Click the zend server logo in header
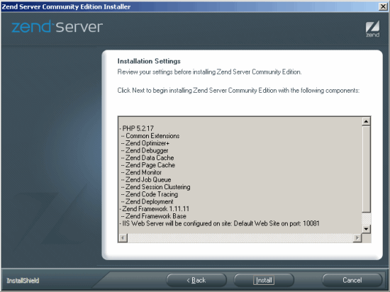The height and width of the screenshot is (292, 390). tap(57, 27)
